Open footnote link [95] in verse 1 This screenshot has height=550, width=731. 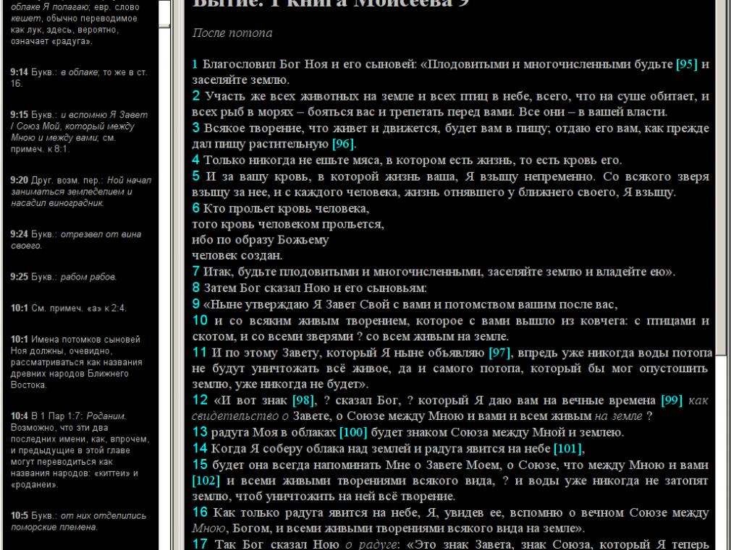coord(687,64)
